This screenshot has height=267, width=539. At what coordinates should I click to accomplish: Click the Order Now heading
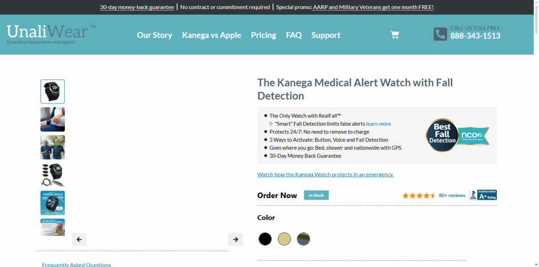point(277,196)
